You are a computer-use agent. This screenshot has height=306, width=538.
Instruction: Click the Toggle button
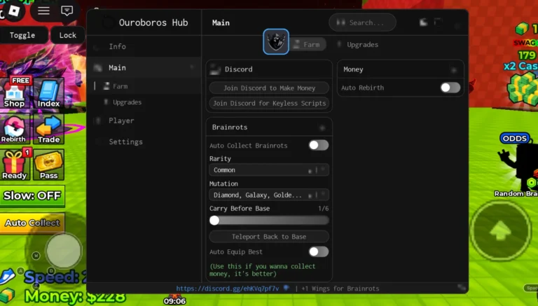click(x=22, y=35)
